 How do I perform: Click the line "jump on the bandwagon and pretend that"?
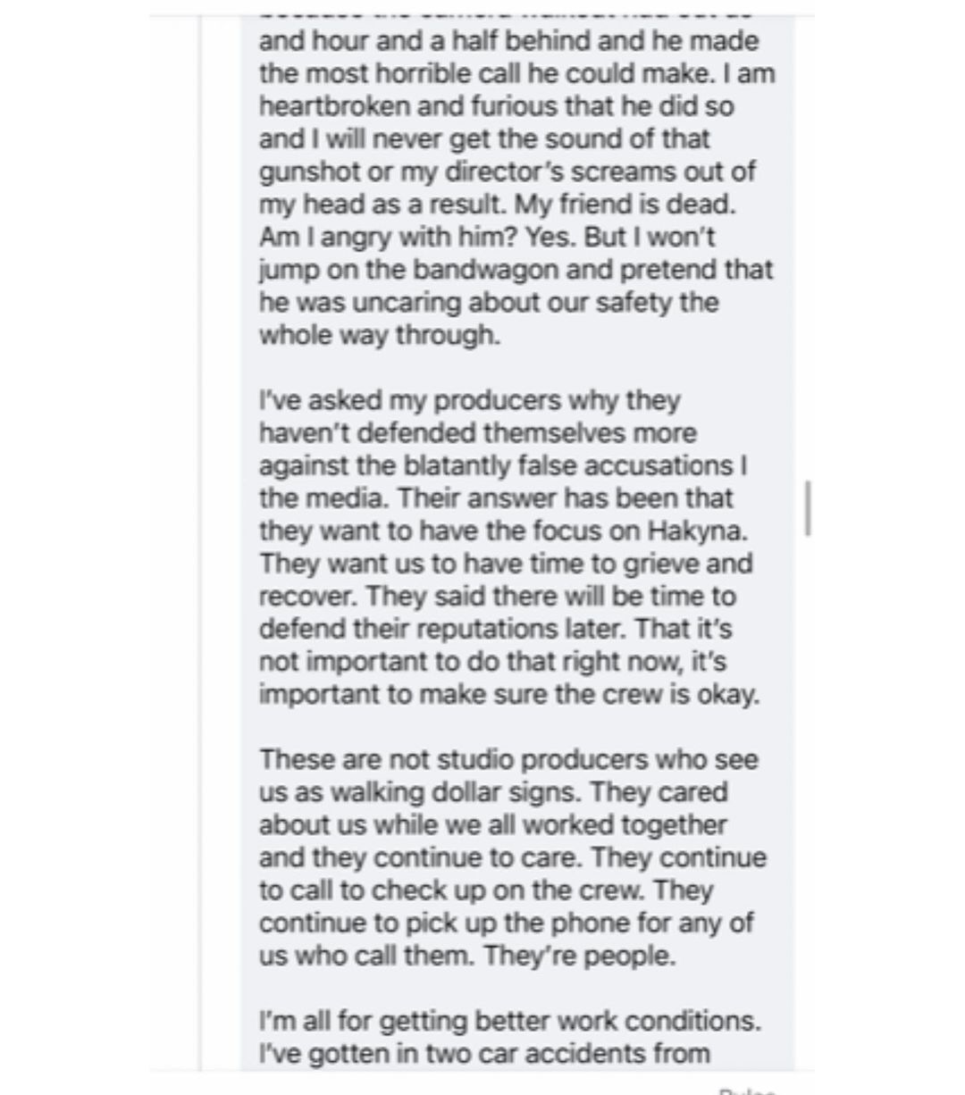point(516,270)
